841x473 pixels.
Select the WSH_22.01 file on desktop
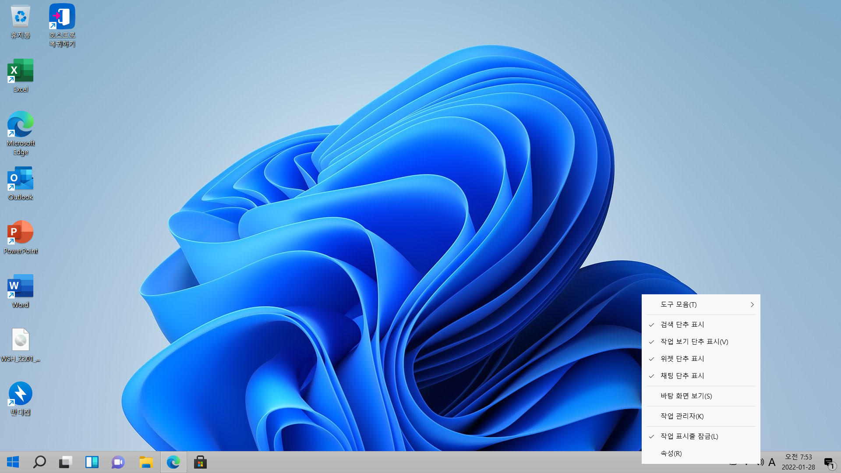click(x=20, y=345)
